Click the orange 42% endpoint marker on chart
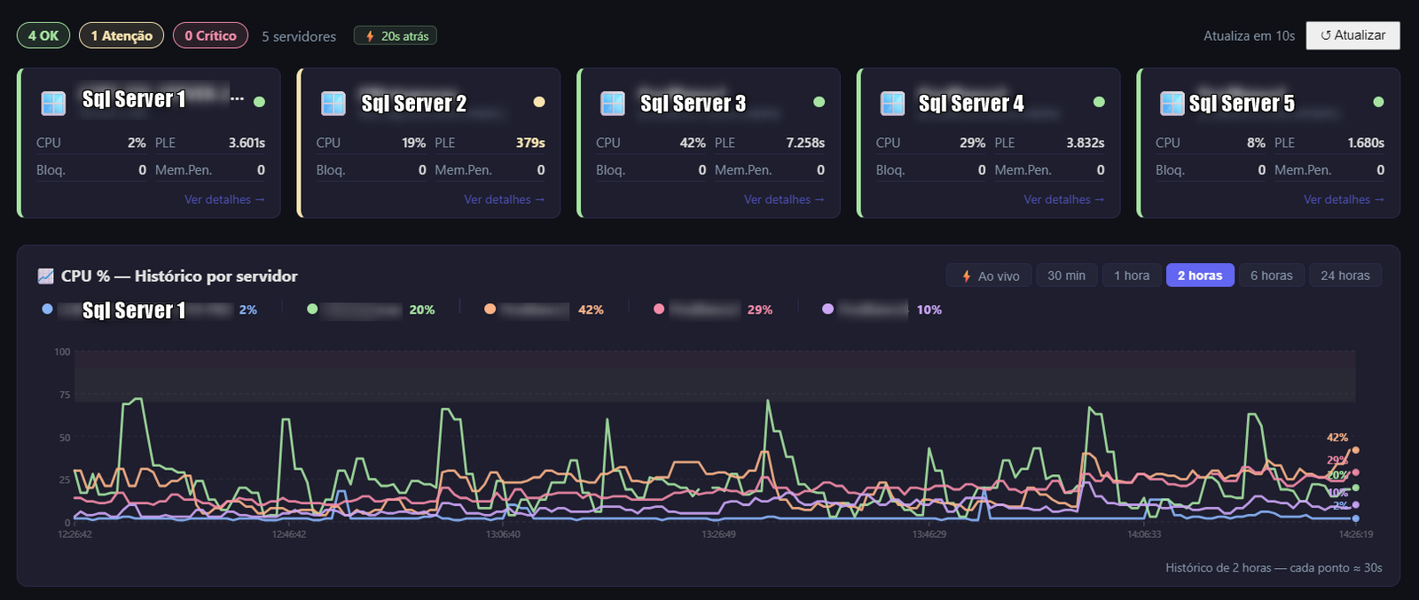Screen dimensions: 1419x600 pyautogui.click(x=1355, y=450)
